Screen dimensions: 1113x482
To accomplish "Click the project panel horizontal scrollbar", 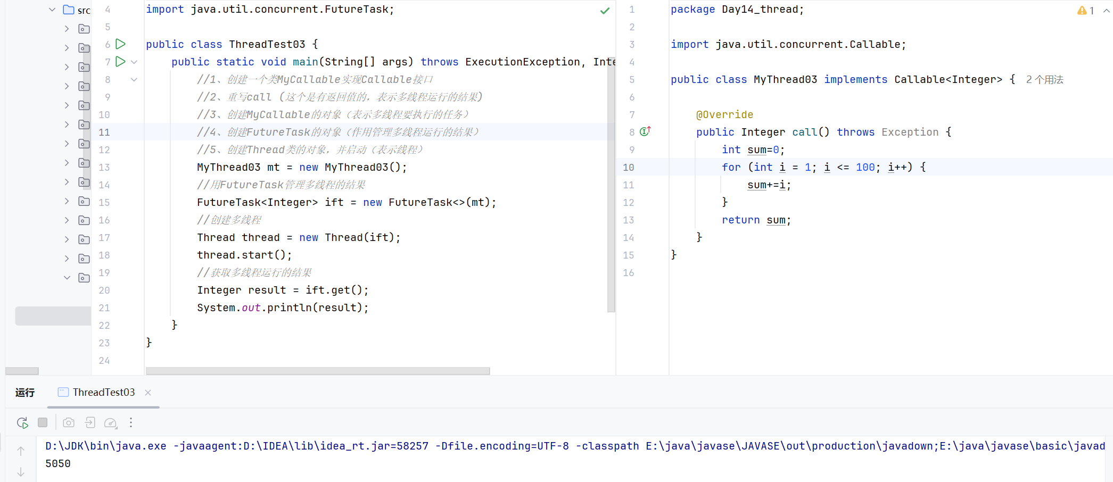I will 22,371.
